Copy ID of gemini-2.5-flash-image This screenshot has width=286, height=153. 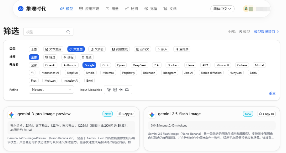pyautogui.click(x=266, y=114)
